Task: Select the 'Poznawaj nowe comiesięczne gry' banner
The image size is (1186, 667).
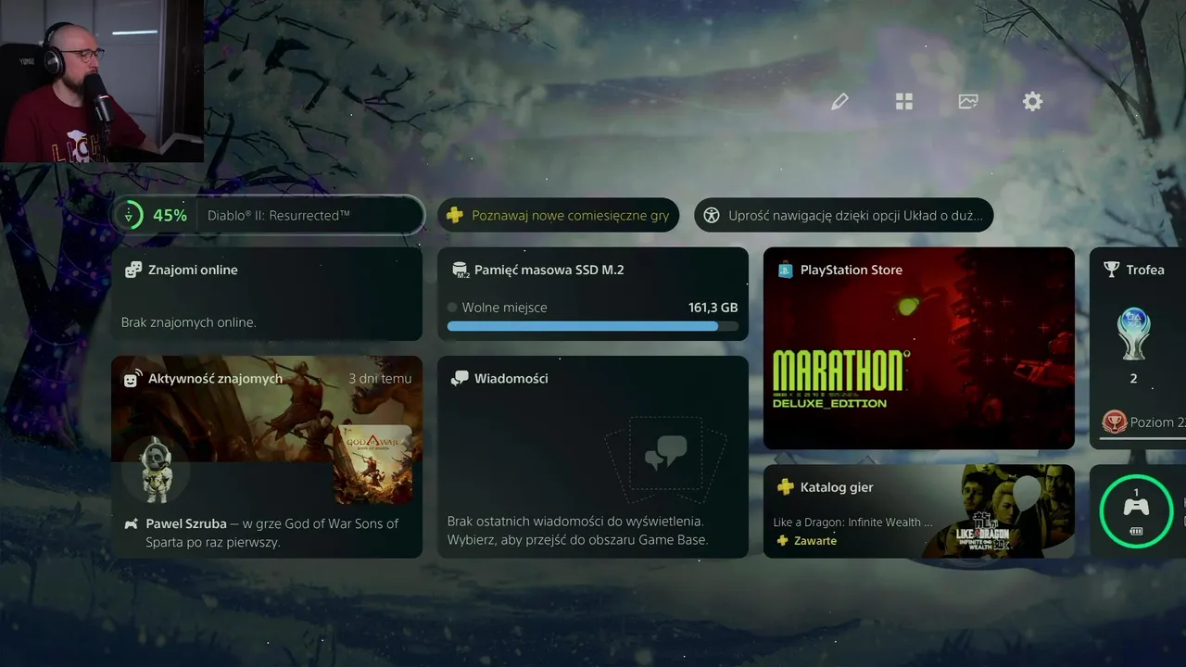Action: (559, 215)
